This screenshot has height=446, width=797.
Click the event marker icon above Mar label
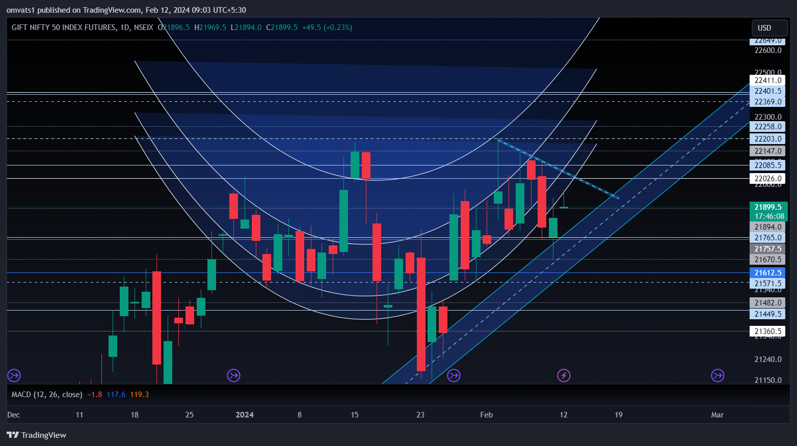pos(718,376)
